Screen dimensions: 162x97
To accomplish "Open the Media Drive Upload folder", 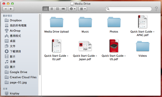I will pos(57,22).
